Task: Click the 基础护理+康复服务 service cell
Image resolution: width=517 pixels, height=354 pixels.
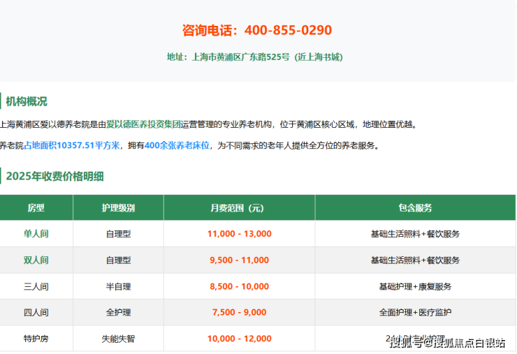Action: 415,286
